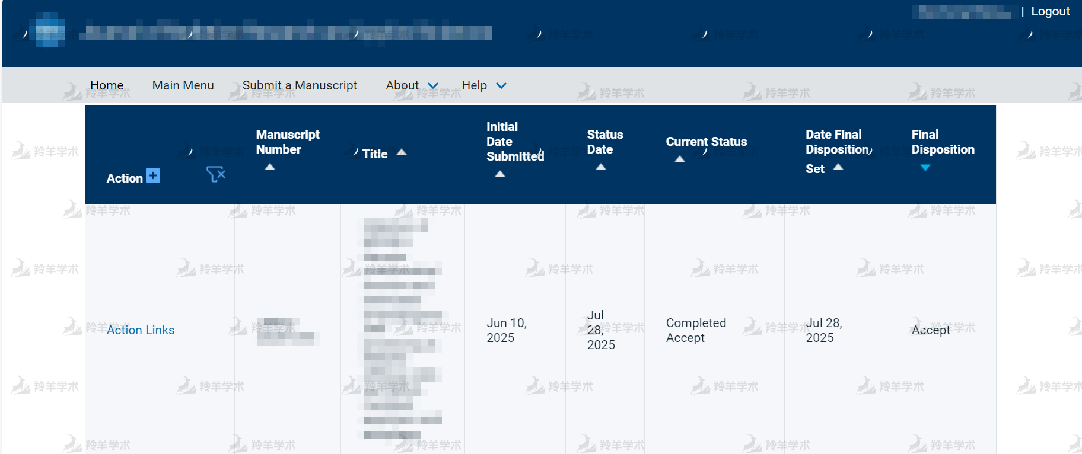Expand the About dropdown chevron
1082x454 pixels.
pyautogui.click(x=434, y=86)
